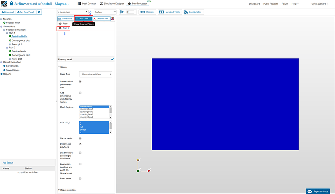Open the sjesu_rajendra user menu
The height and width of the screenshot is (194, 335).
319,4
